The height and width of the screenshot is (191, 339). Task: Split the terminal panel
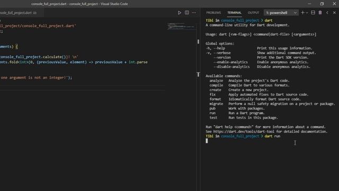click(313, 13)
